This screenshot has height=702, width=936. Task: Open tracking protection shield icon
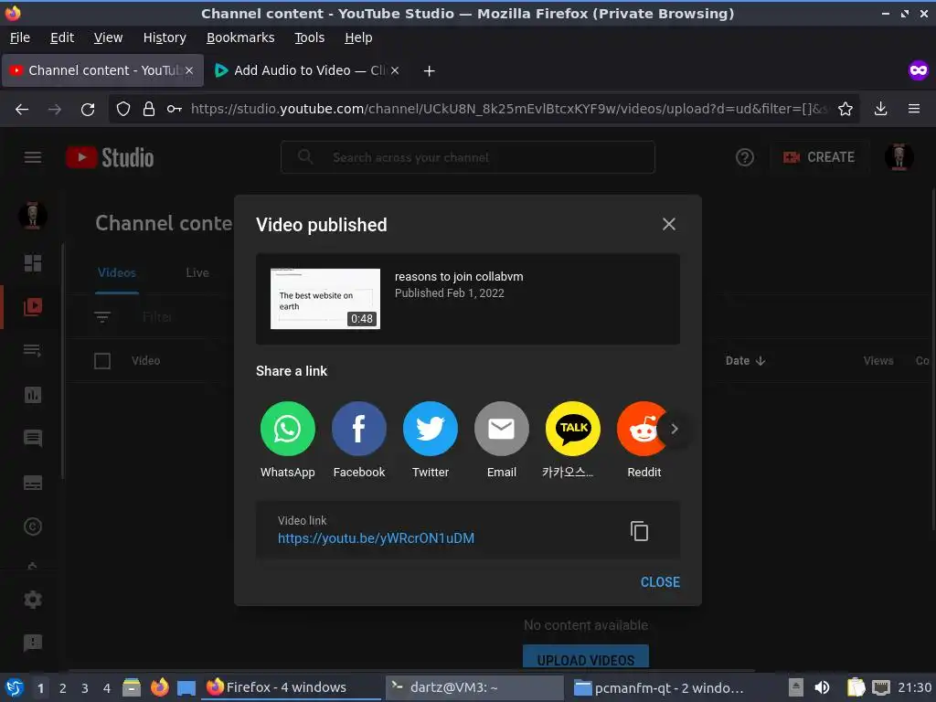coord(123,109)
